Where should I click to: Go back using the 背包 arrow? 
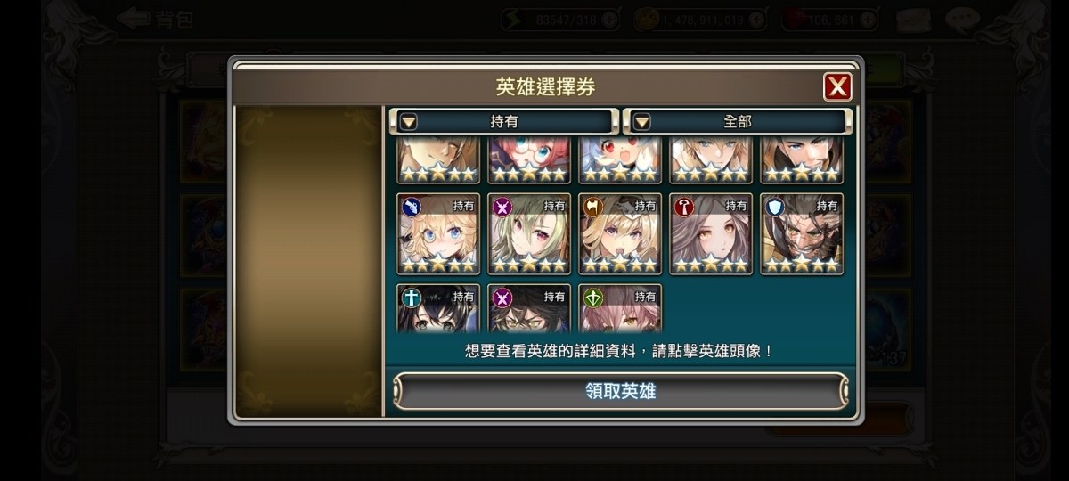pyautogui.click(x=155, y=19)
